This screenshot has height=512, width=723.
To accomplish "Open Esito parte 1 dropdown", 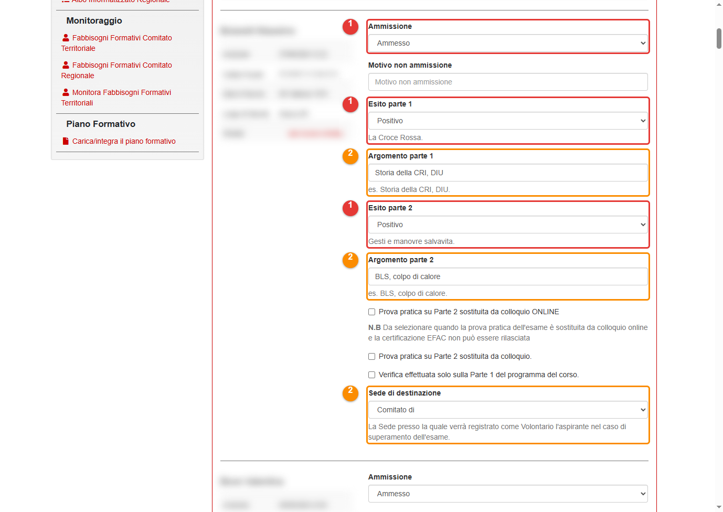I will pos(508,121).
